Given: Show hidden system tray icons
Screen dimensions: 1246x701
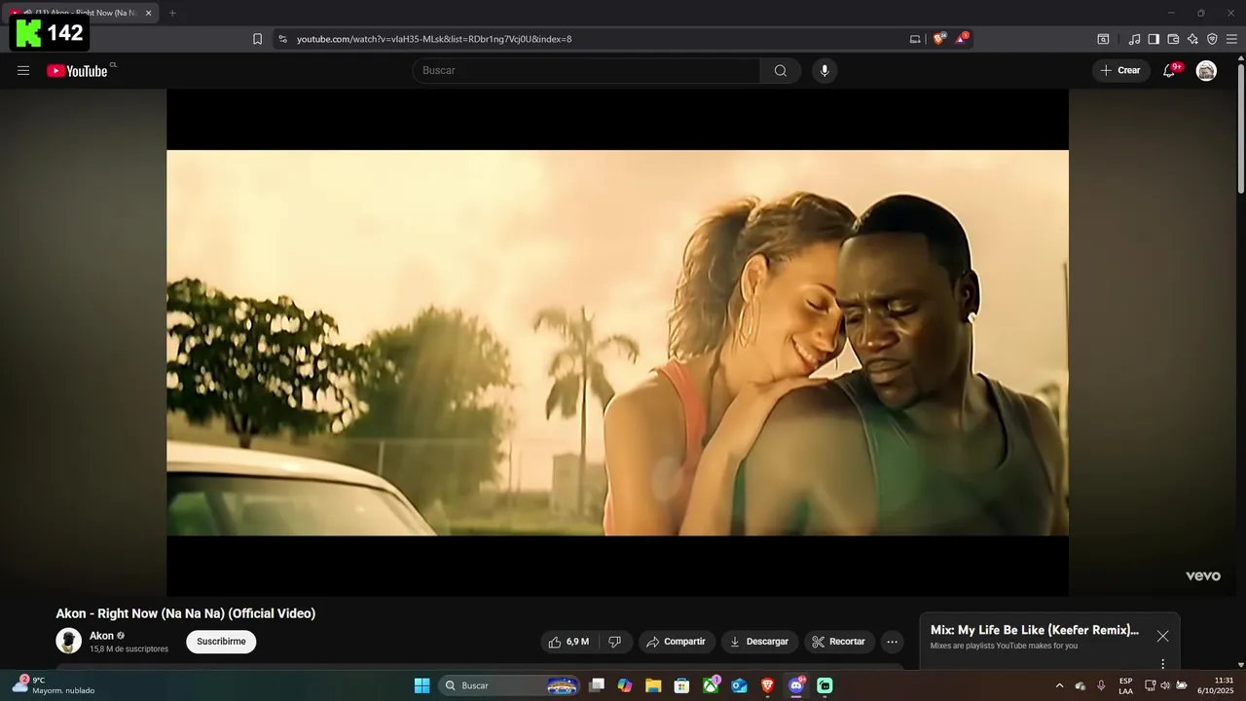Looking at the screenshot, I should pyautogui.click(x=1060, y=685).
